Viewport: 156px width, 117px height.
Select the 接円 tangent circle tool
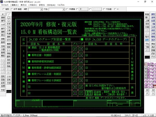pyautogui.click(x=3, y=21)
